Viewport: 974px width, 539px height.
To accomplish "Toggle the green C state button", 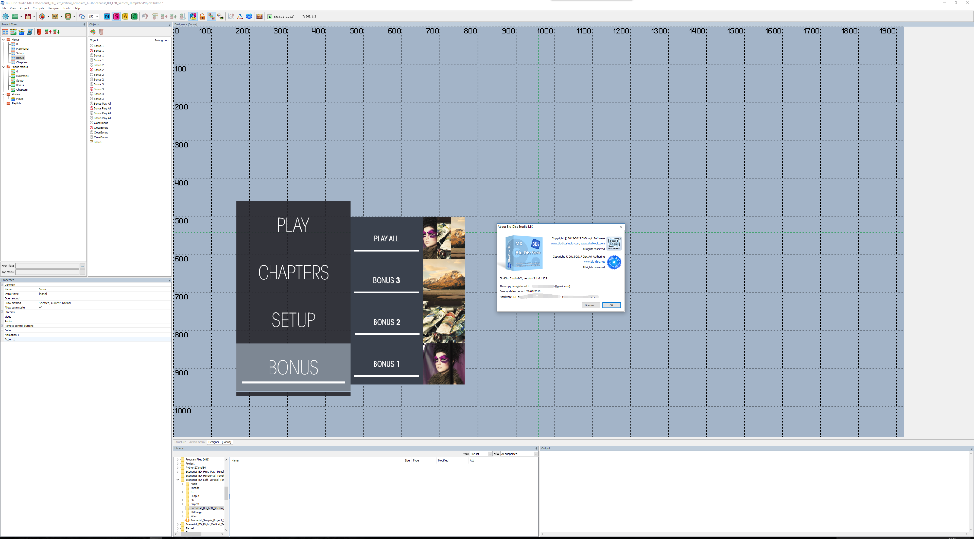I will [x=134, y=17].
